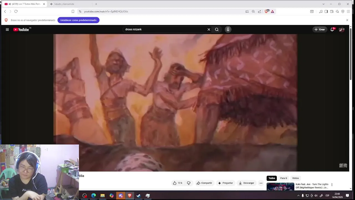
Task: Click the zoom magnifier icon in address bar
Action: coord(253,11)
